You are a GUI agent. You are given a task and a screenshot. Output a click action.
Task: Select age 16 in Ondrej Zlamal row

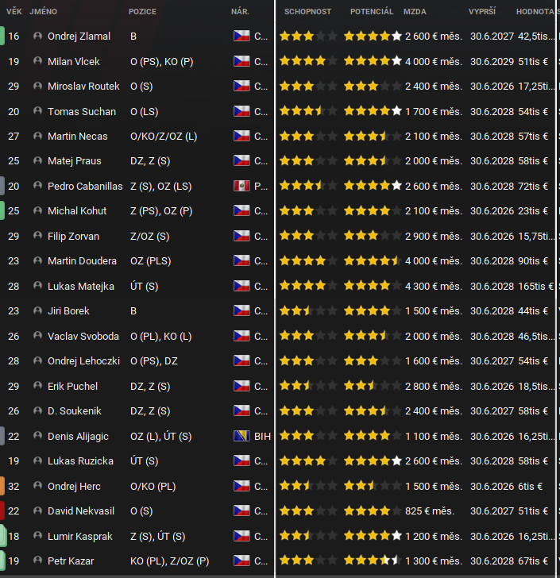click(14, 37)
